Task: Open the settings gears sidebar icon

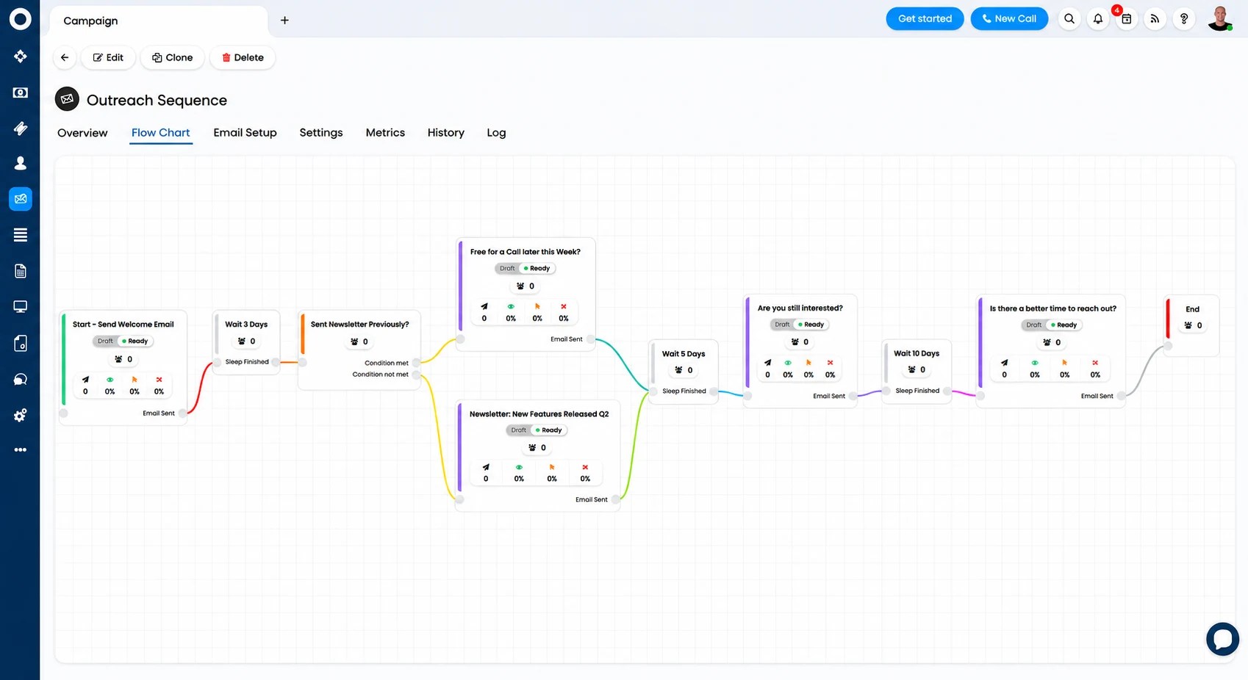Action: click(x=20, y=415)
